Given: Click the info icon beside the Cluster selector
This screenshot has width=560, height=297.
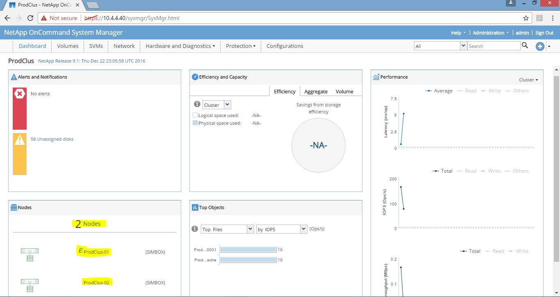Looking at the screenshot, I should coord(197,104).
